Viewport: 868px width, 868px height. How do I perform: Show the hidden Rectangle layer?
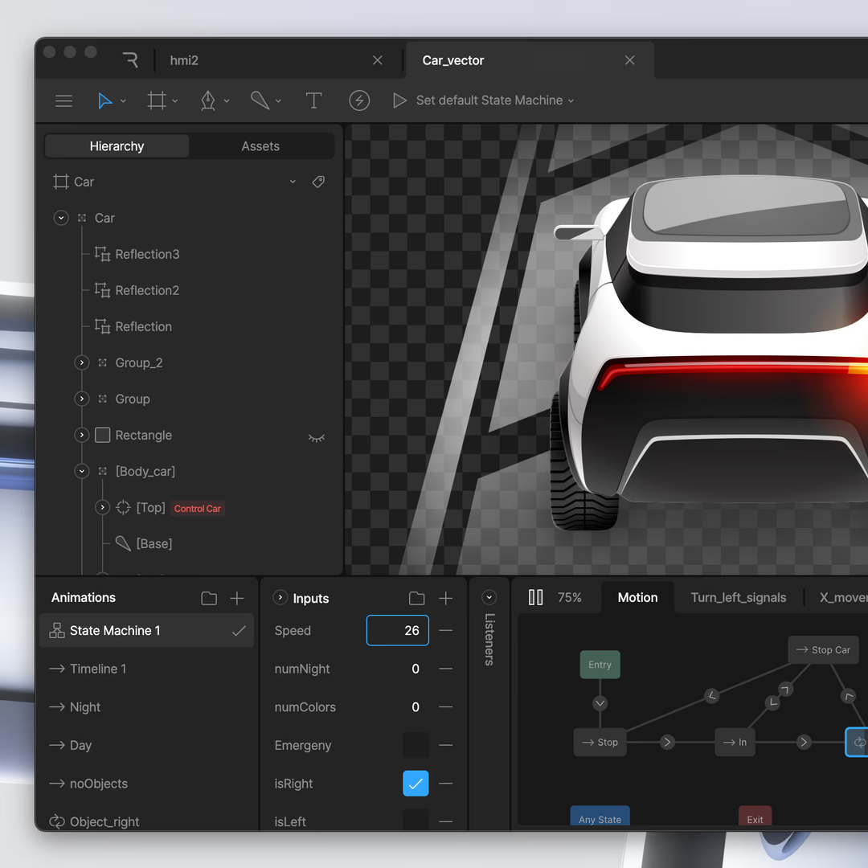317,436
